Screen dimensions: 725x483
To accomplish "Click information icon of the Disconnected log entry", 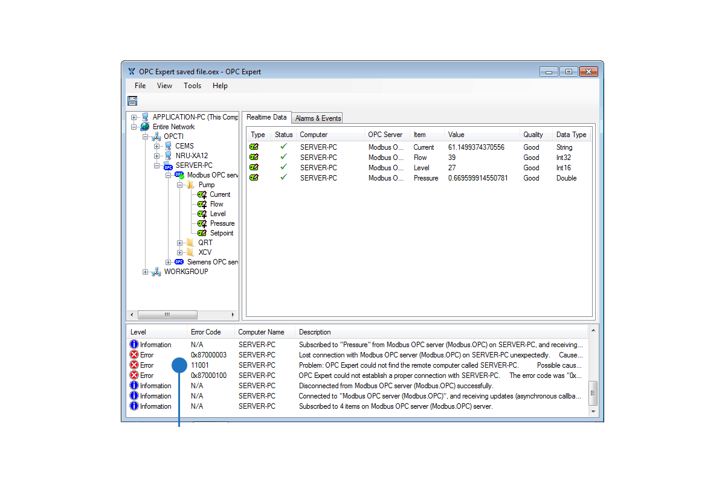I will [134, 385].
